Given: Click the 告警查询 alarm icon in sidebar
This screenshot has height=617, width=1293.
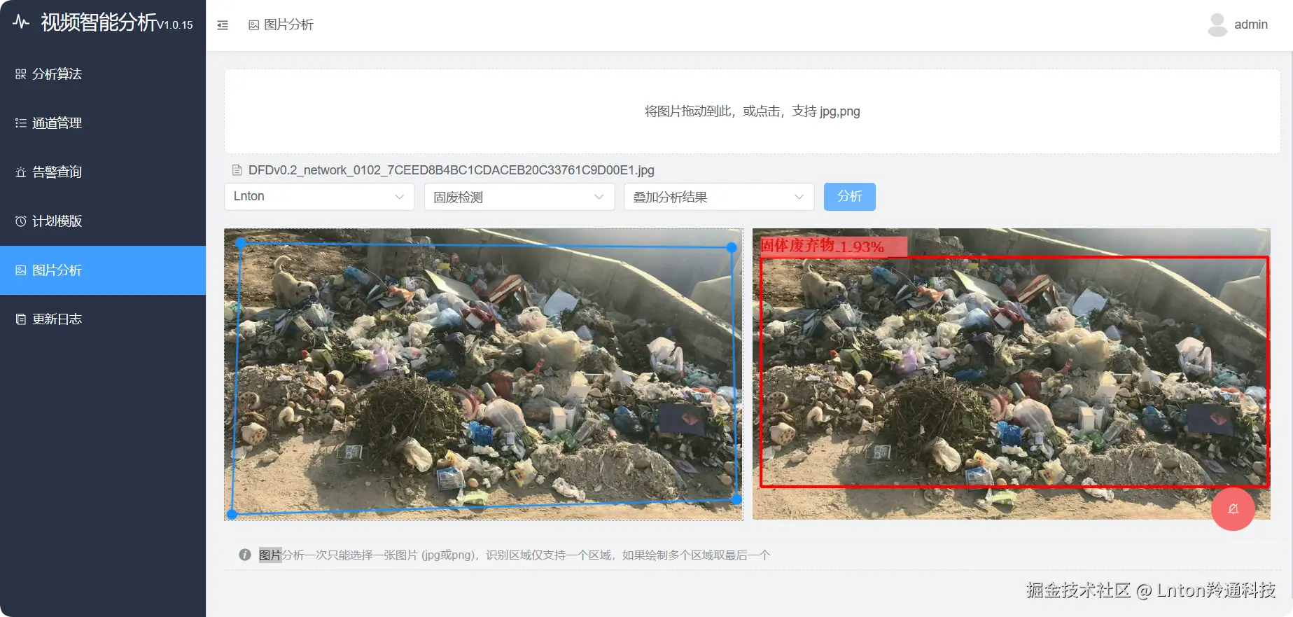Looking at the screenshot, I should (x=21, y=172).
